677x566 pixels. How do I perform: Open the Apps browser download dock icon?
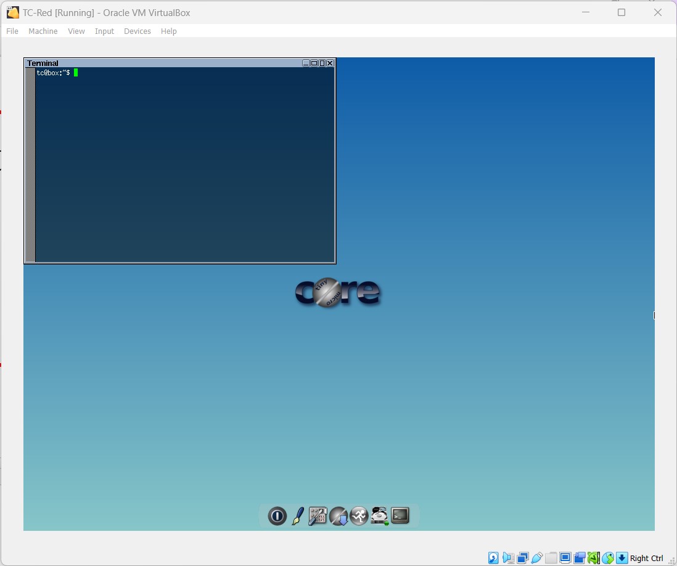tap(339, 517)
